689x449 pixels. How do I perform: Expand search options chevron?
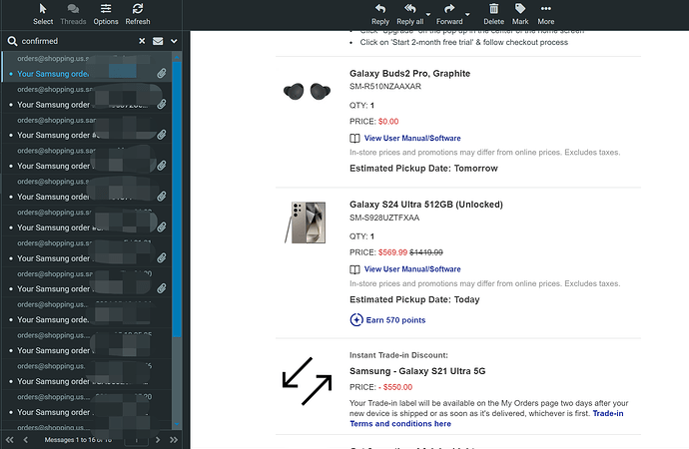[174, 41]
